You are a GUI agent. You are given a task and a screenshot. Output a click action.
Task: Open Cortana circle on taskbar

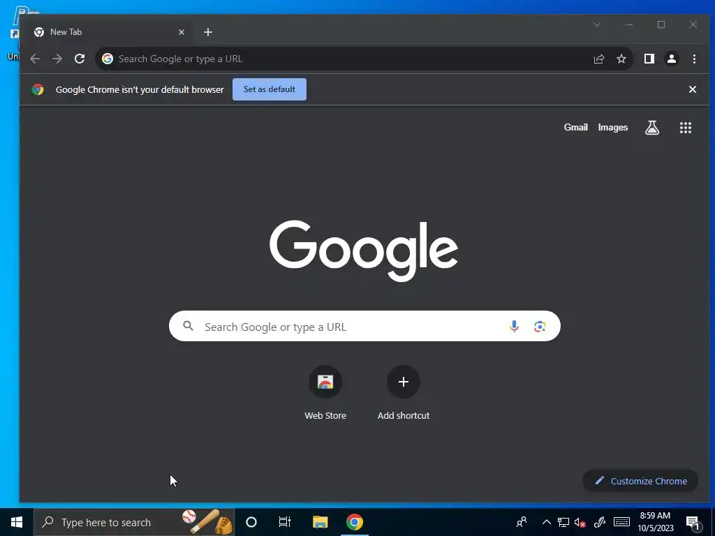coord(251,522)
